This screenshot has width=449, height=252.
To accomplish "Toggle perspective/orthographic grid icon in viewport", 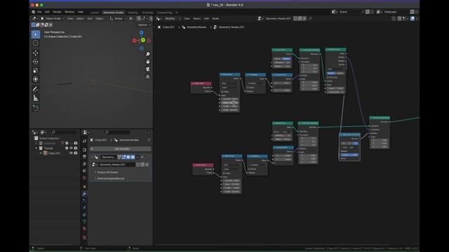I will [x=148, y=76].
